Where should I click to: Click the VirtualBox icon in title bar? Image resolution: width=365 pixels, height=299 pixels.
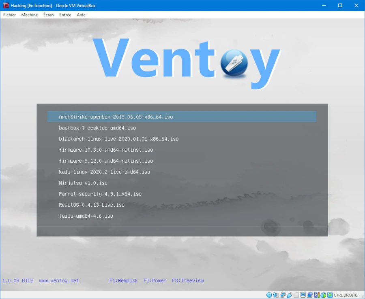tap(6, 5)
